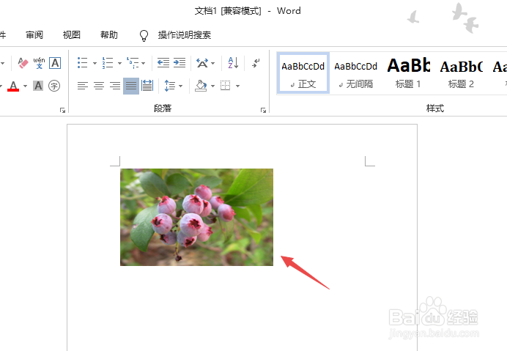This screenshot has height=351, width=507.
Task: Align text right
Action: click(x=115, y=86)
